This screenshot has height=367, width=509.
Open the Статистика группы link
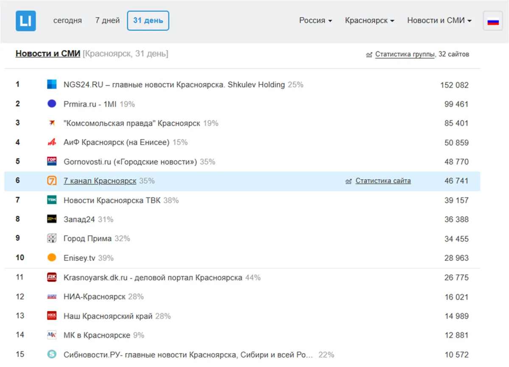click(405, 54)
